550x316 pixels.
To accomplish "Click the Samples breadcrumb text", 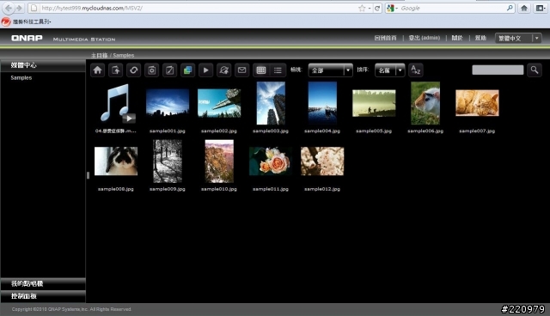I will point(124,55).
